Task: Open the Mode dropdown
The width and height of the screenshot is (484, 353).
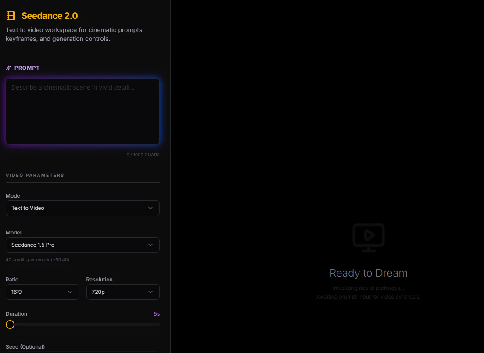Action: pos(82,208)
